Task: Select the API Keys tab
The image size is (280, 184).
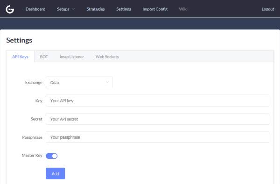Action: pyautogui.click(x=20, y=57)
